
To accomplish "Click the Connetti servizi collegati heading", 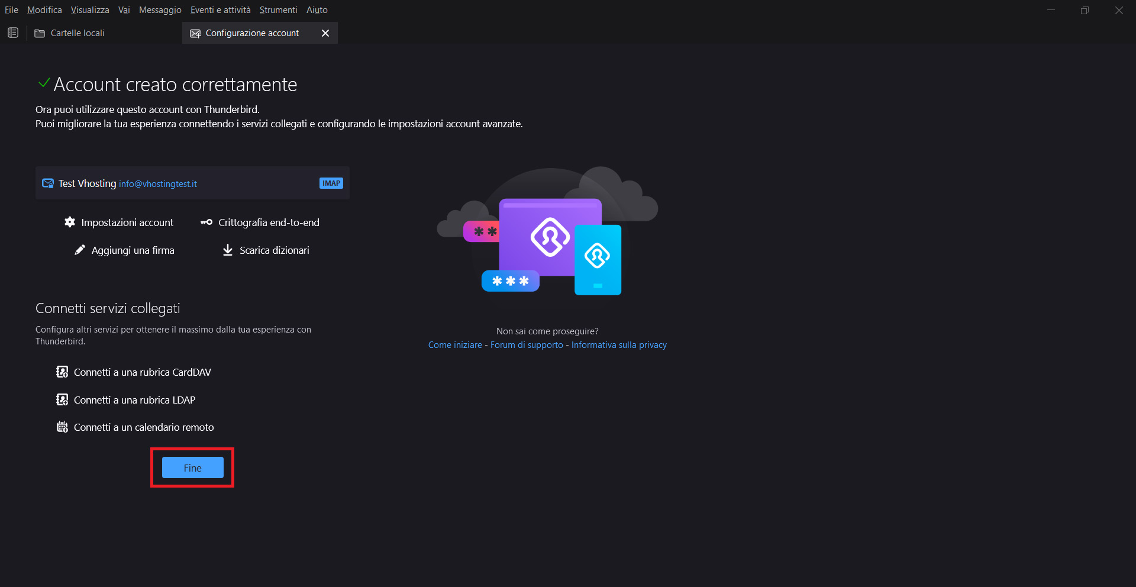I will click(108, 308).
